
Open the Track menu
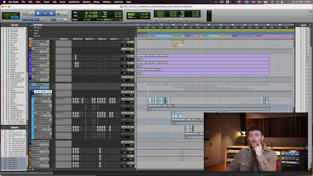coord(46,2)
